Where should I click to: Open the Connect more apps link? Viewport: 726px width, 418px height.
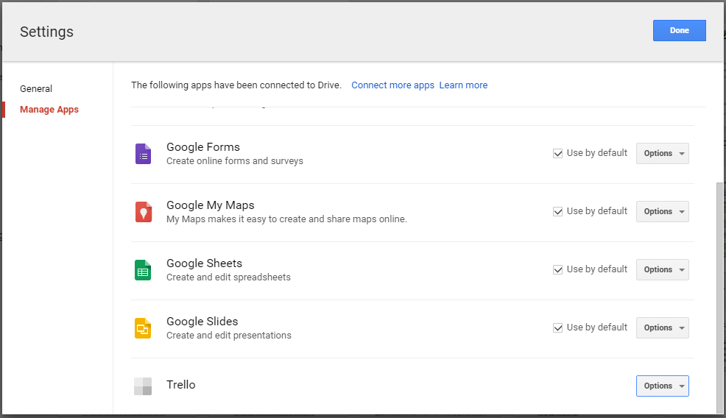tap(392, 85)
